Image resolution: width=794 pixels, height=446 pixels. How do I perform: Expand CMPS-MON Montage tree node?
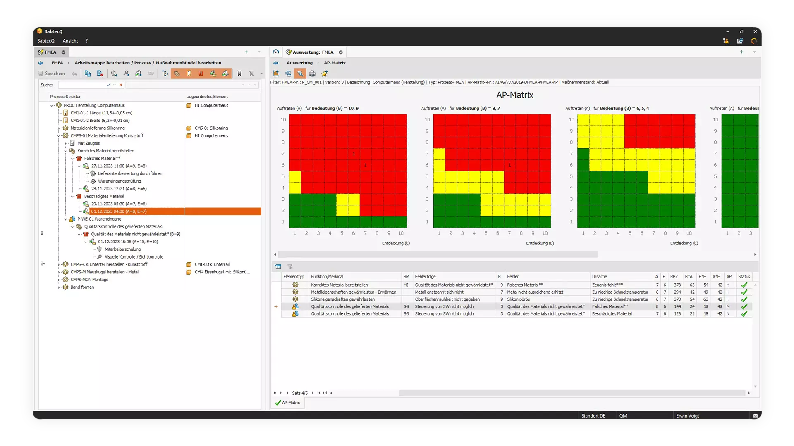coord(59,280)
